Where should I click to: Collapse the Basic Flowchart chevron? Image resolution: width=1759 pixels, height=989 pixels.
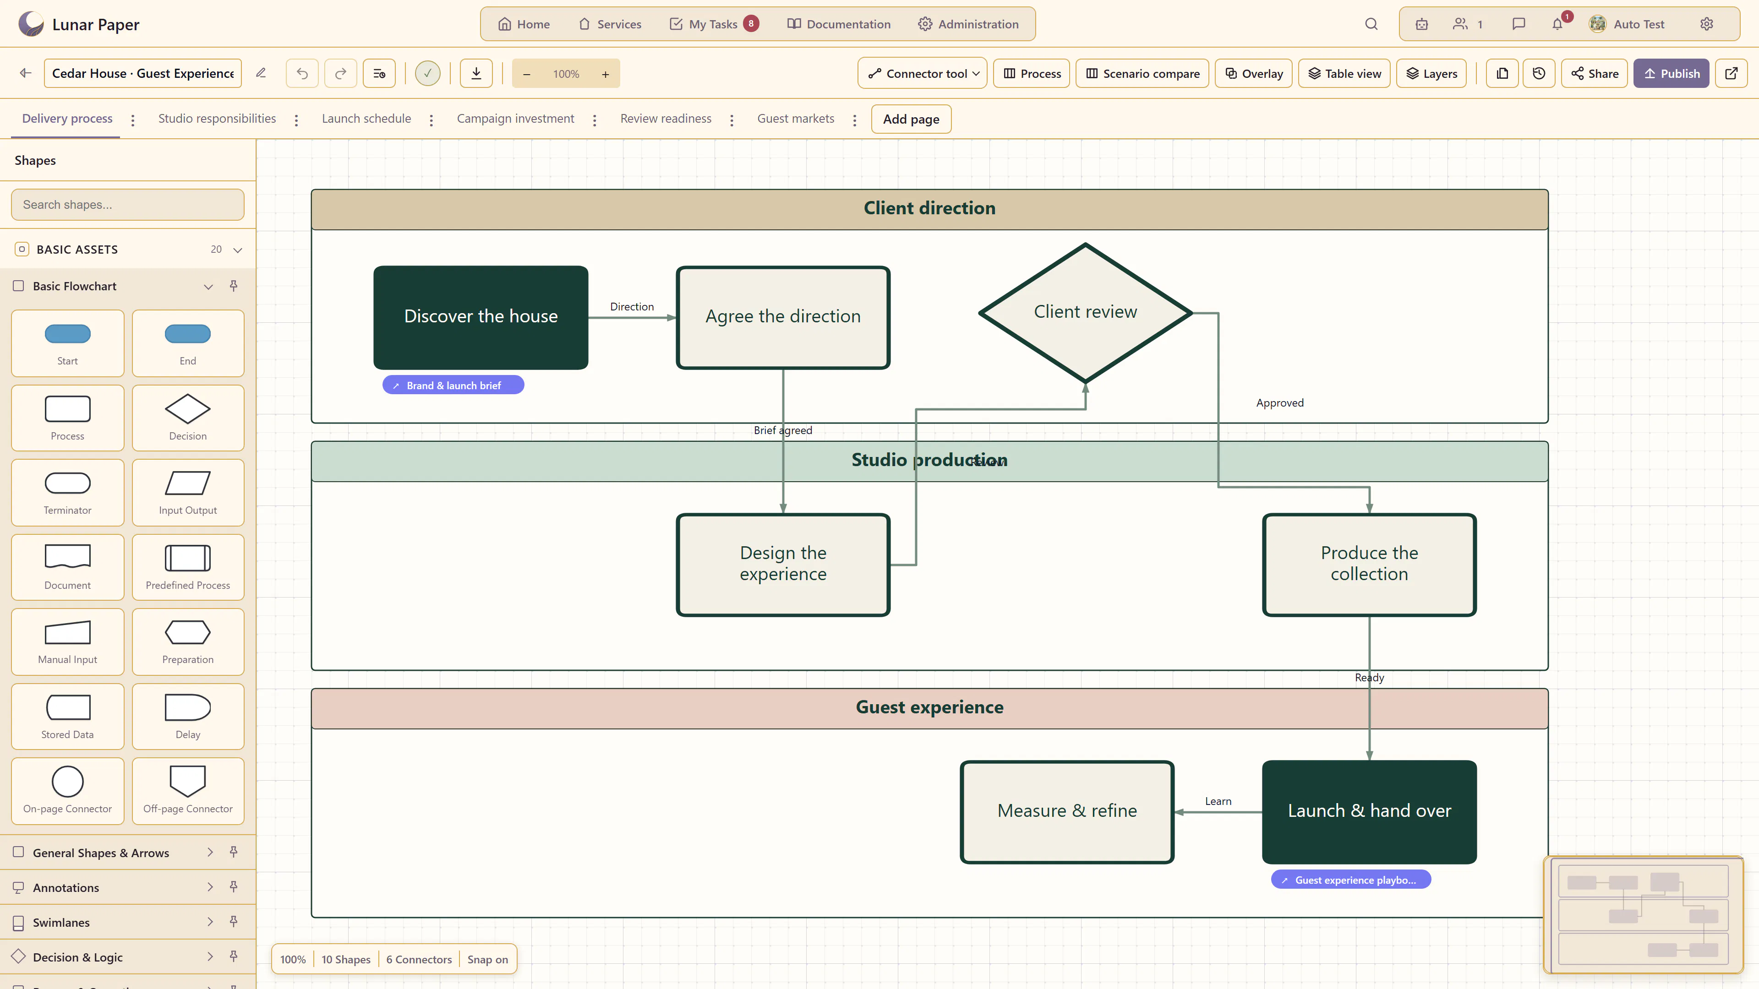click(x=208, y=287)
